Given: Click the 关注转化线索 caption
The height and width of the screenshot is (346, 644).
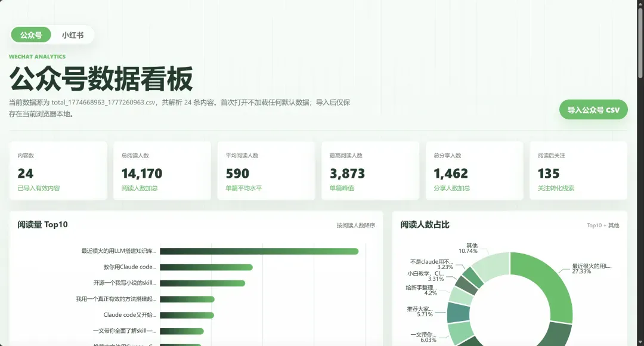Looking at the screenshot, I should click(556, 188).
